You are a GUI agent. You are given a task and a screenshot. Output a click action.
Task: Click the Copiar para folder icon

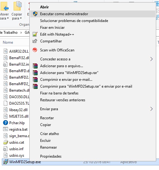(17, 6)
